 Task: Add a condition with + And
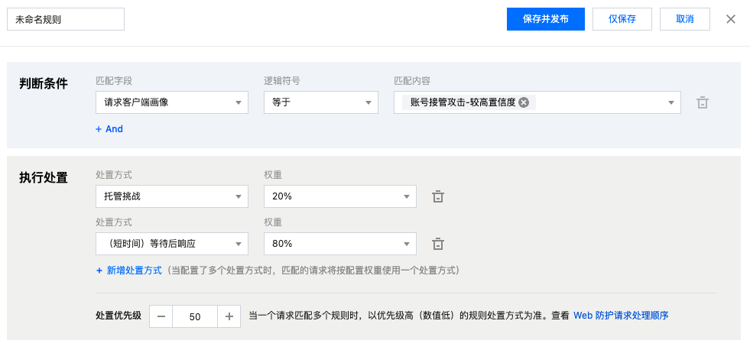pyautogui.click(x=109, y=129)
